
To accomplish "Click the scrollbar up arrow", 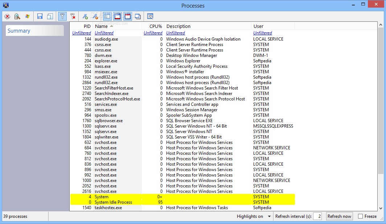I will [x=381, y=25].
